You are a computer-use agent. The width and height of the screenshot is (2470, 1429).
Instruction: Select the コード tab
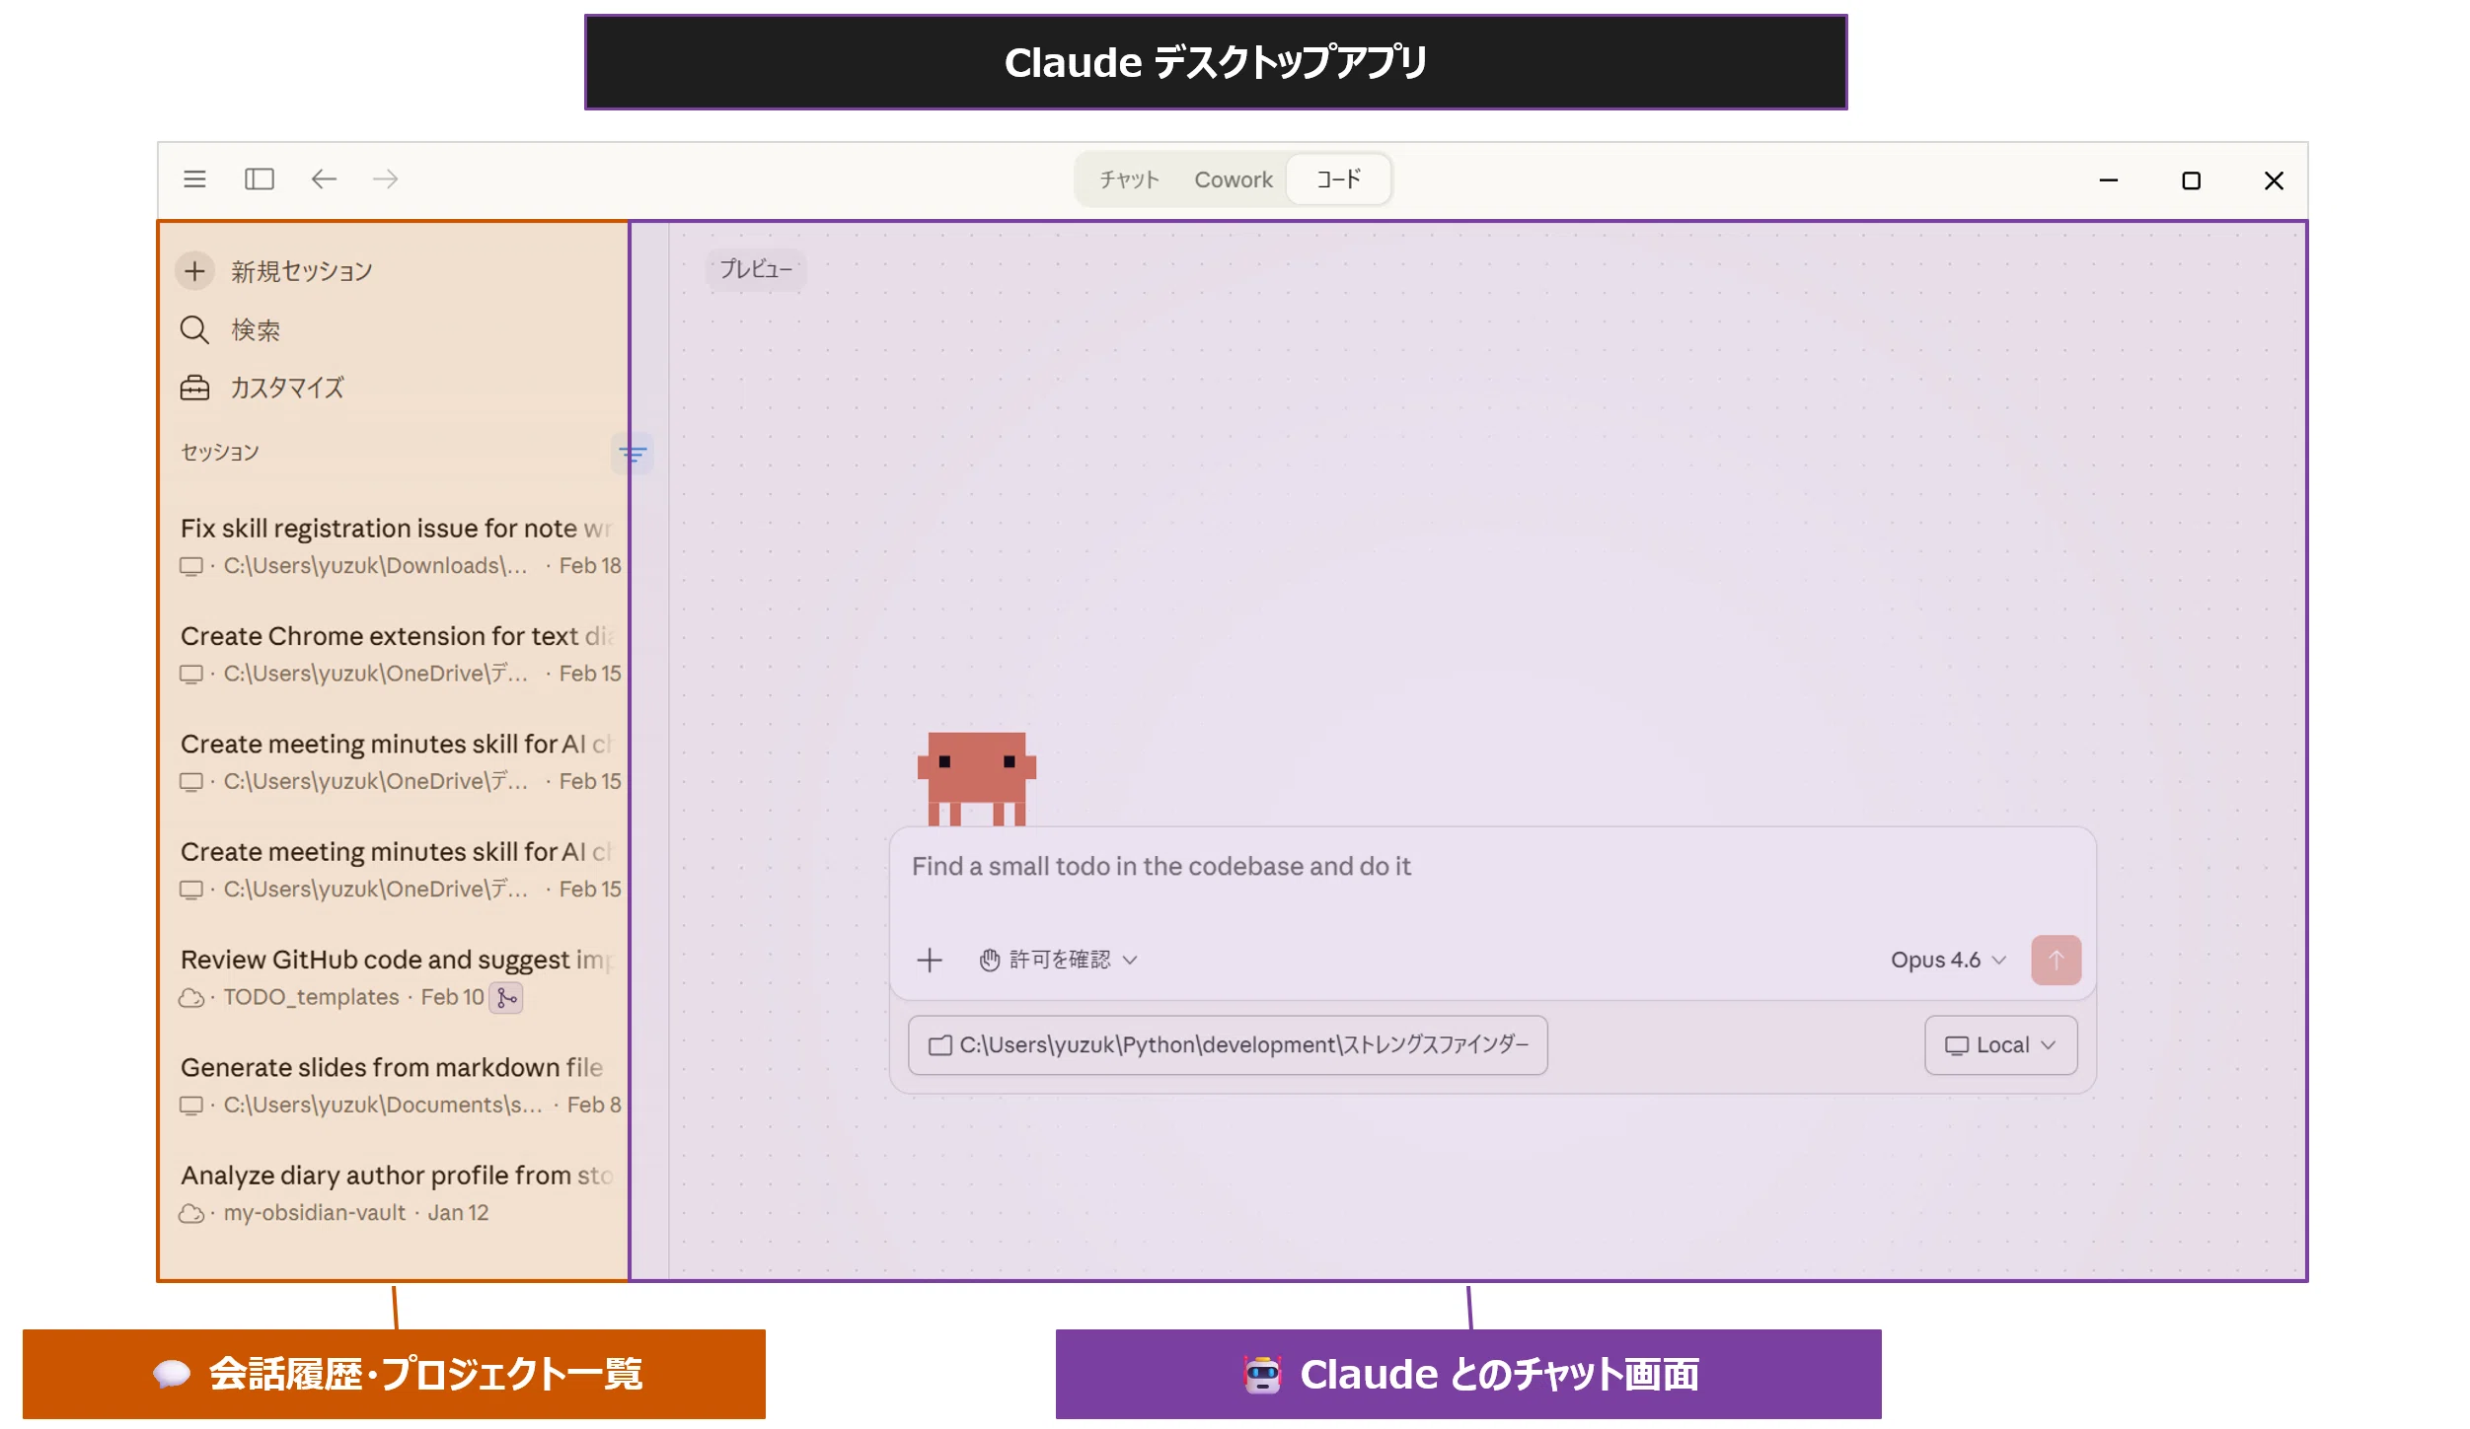pyautogui.click(x=1339, y=179)
